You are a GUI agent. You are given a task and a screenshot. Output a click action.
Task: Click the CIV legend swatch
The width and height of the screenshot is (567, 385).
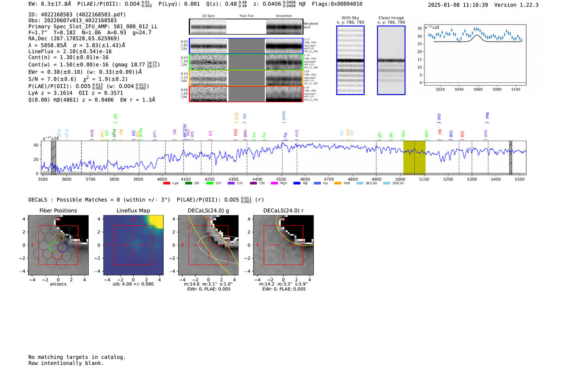(231, 183)
